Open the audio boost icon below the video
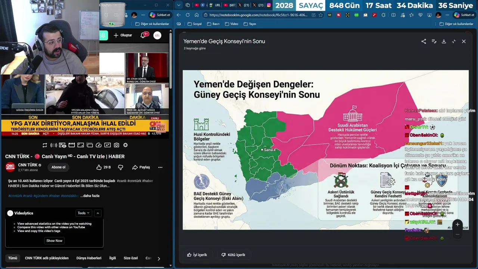 54,145
